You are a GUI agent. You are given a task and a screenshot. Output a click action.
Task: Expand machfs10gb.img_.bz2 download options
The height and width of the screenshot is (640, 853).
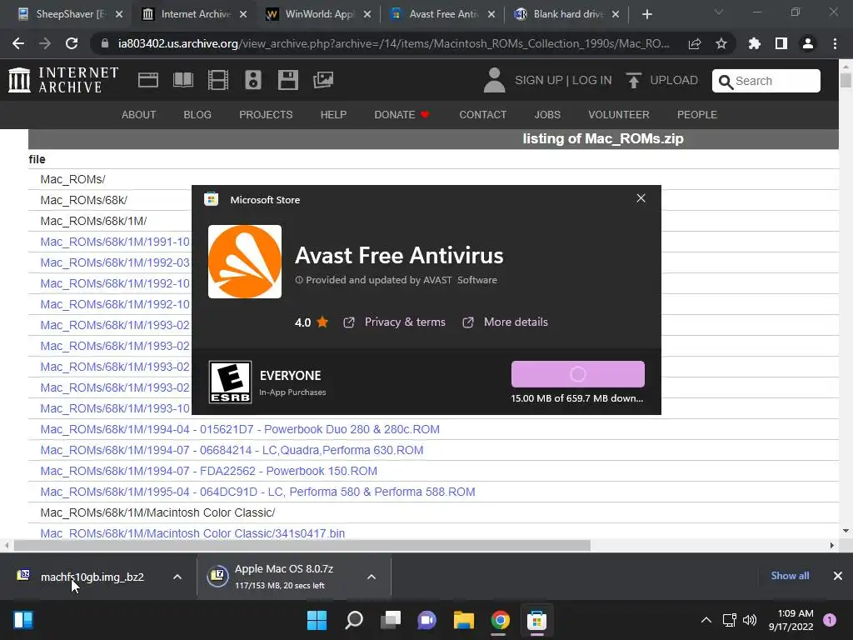tap(177, 577)
